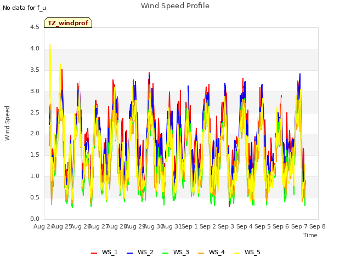Toggle the WS_5 legend entry
Image resolution: width=351 pixels, height=263 pixels.
[x=247, y=252]
